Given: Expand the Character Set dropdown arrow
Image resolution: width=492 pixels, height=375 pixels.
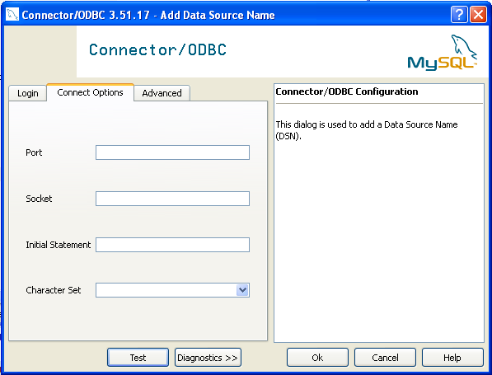Looking at the screenshot, I should (x=242, y=290).
